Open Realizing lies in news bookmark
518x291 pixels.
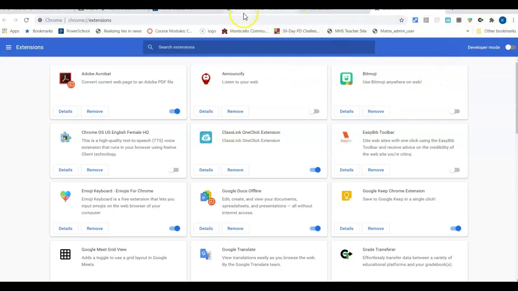(119, 31)
